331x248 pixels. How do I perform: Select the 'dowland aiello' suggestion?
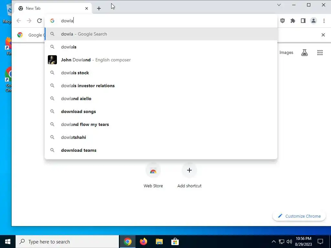click(161, 98)
